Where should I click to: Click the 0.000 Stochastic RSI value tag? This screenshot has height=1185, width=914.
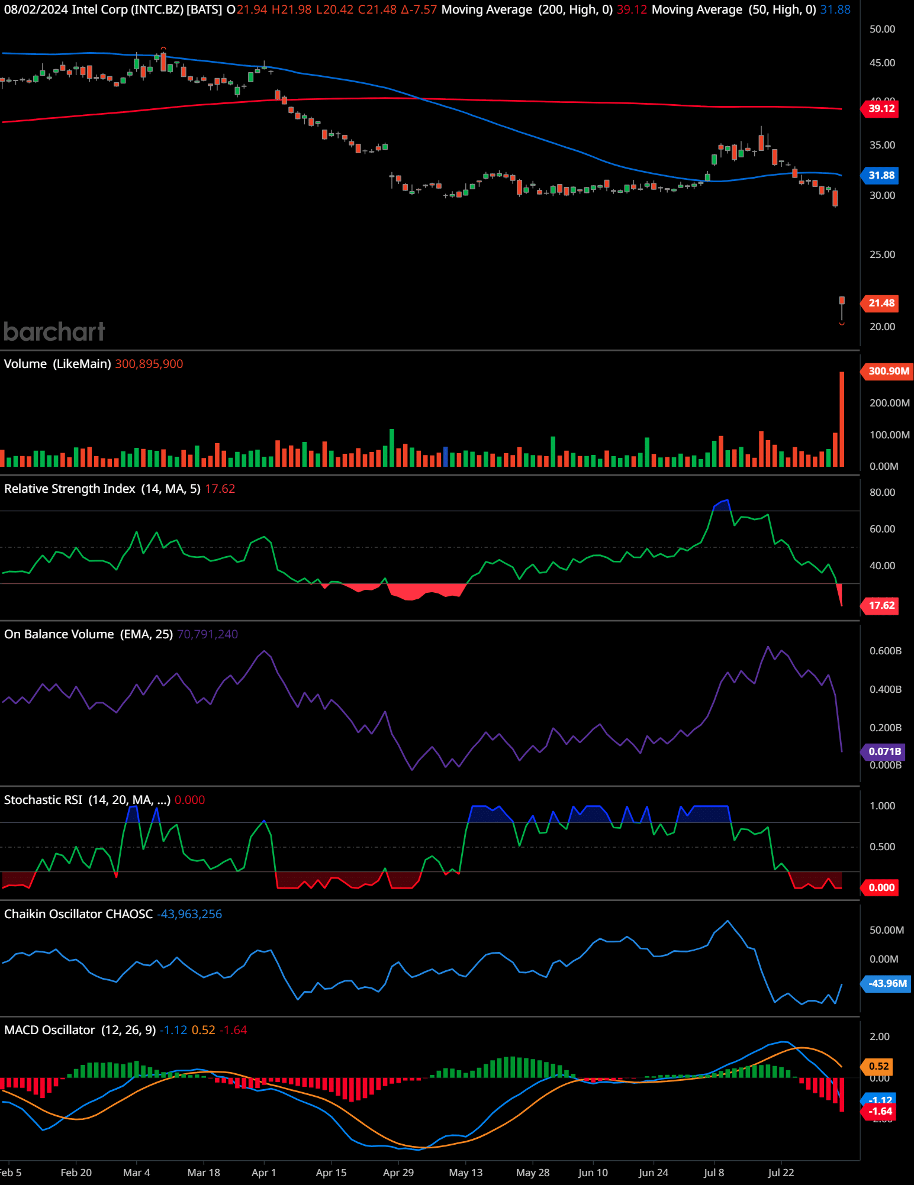tap(880, 887)
